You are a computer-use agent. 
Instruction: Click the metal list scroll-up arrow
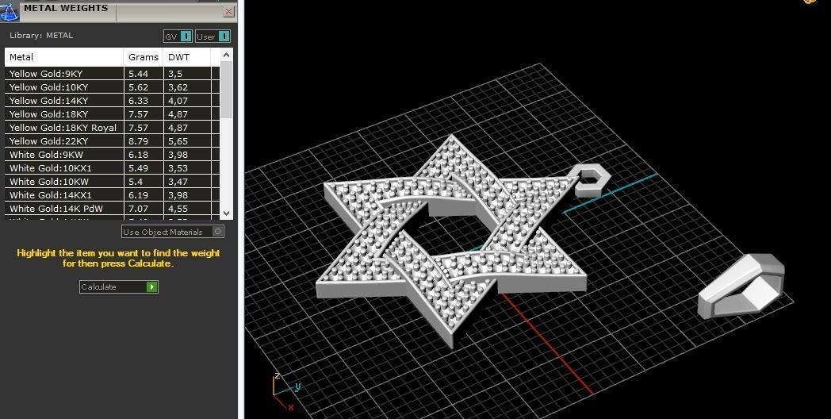(x=226, y=55)
